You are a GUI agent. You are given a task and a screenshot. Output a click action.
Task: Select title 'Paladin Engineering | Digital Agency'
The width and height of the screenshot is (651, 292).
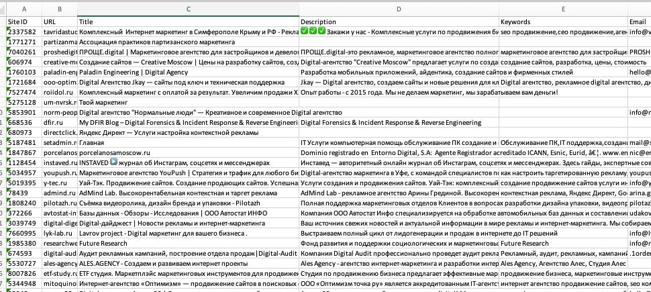pyautogui.click(x=189, y=72)
